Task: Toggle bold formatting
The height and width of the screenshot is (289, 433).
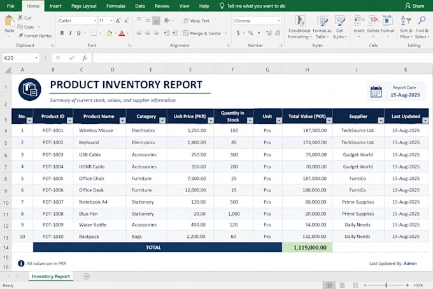Action: point(62,33)
